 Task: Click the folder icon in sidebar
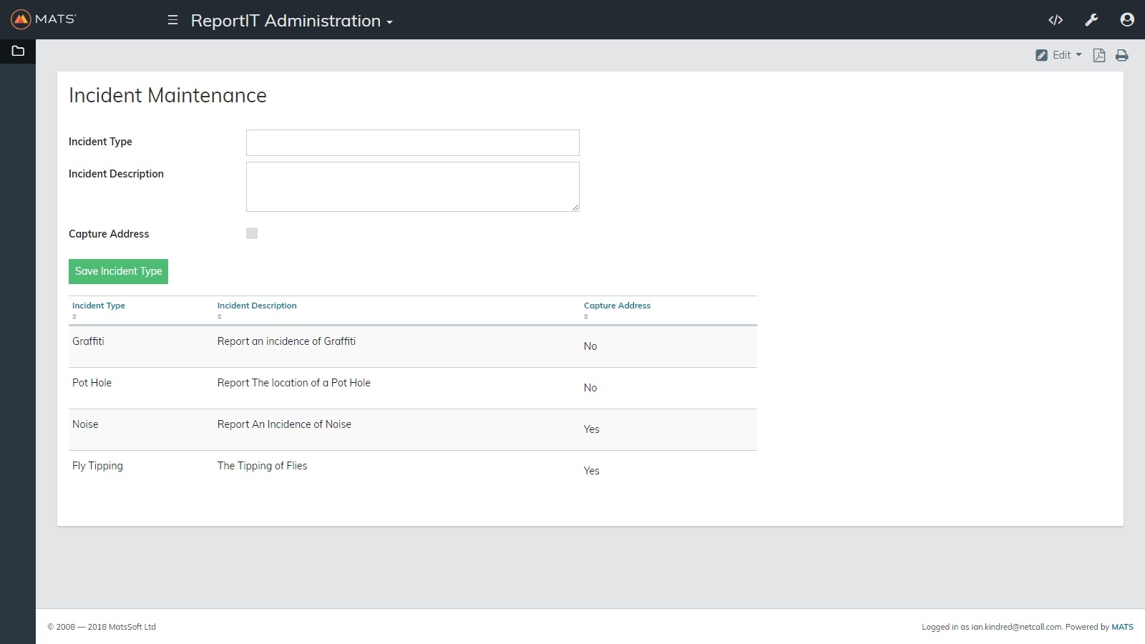[x=18, y=52]
